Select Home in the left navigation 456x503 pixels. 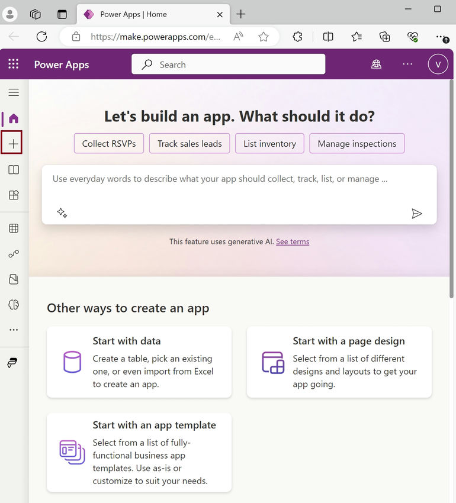tap(12, 117)
